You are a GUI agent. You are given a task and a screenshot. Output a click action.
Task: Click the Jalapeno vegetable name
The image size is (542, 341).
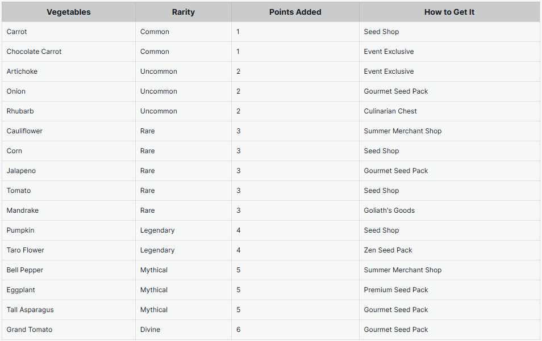[x=21, y=171]
